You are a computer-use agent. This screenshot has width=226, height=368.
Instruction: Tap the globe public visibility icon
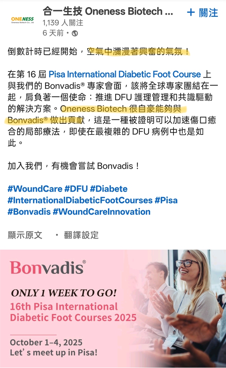[x=75, y=33]
